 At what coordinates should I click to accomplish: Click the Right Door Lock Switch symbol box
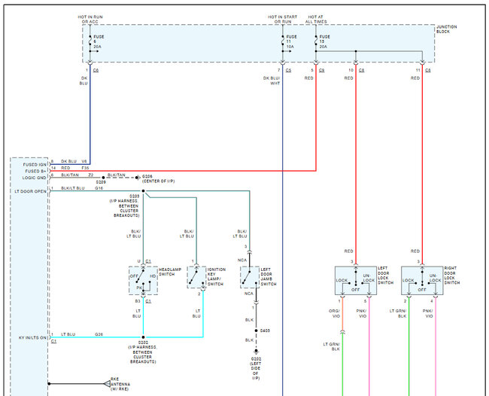pyautogui.click(x=422, y=281)
